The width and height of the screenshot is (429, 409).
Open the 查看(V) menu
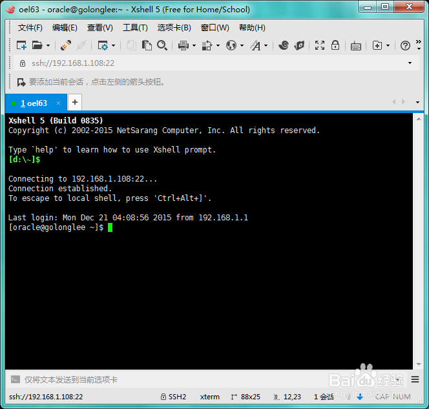[100, 28]
